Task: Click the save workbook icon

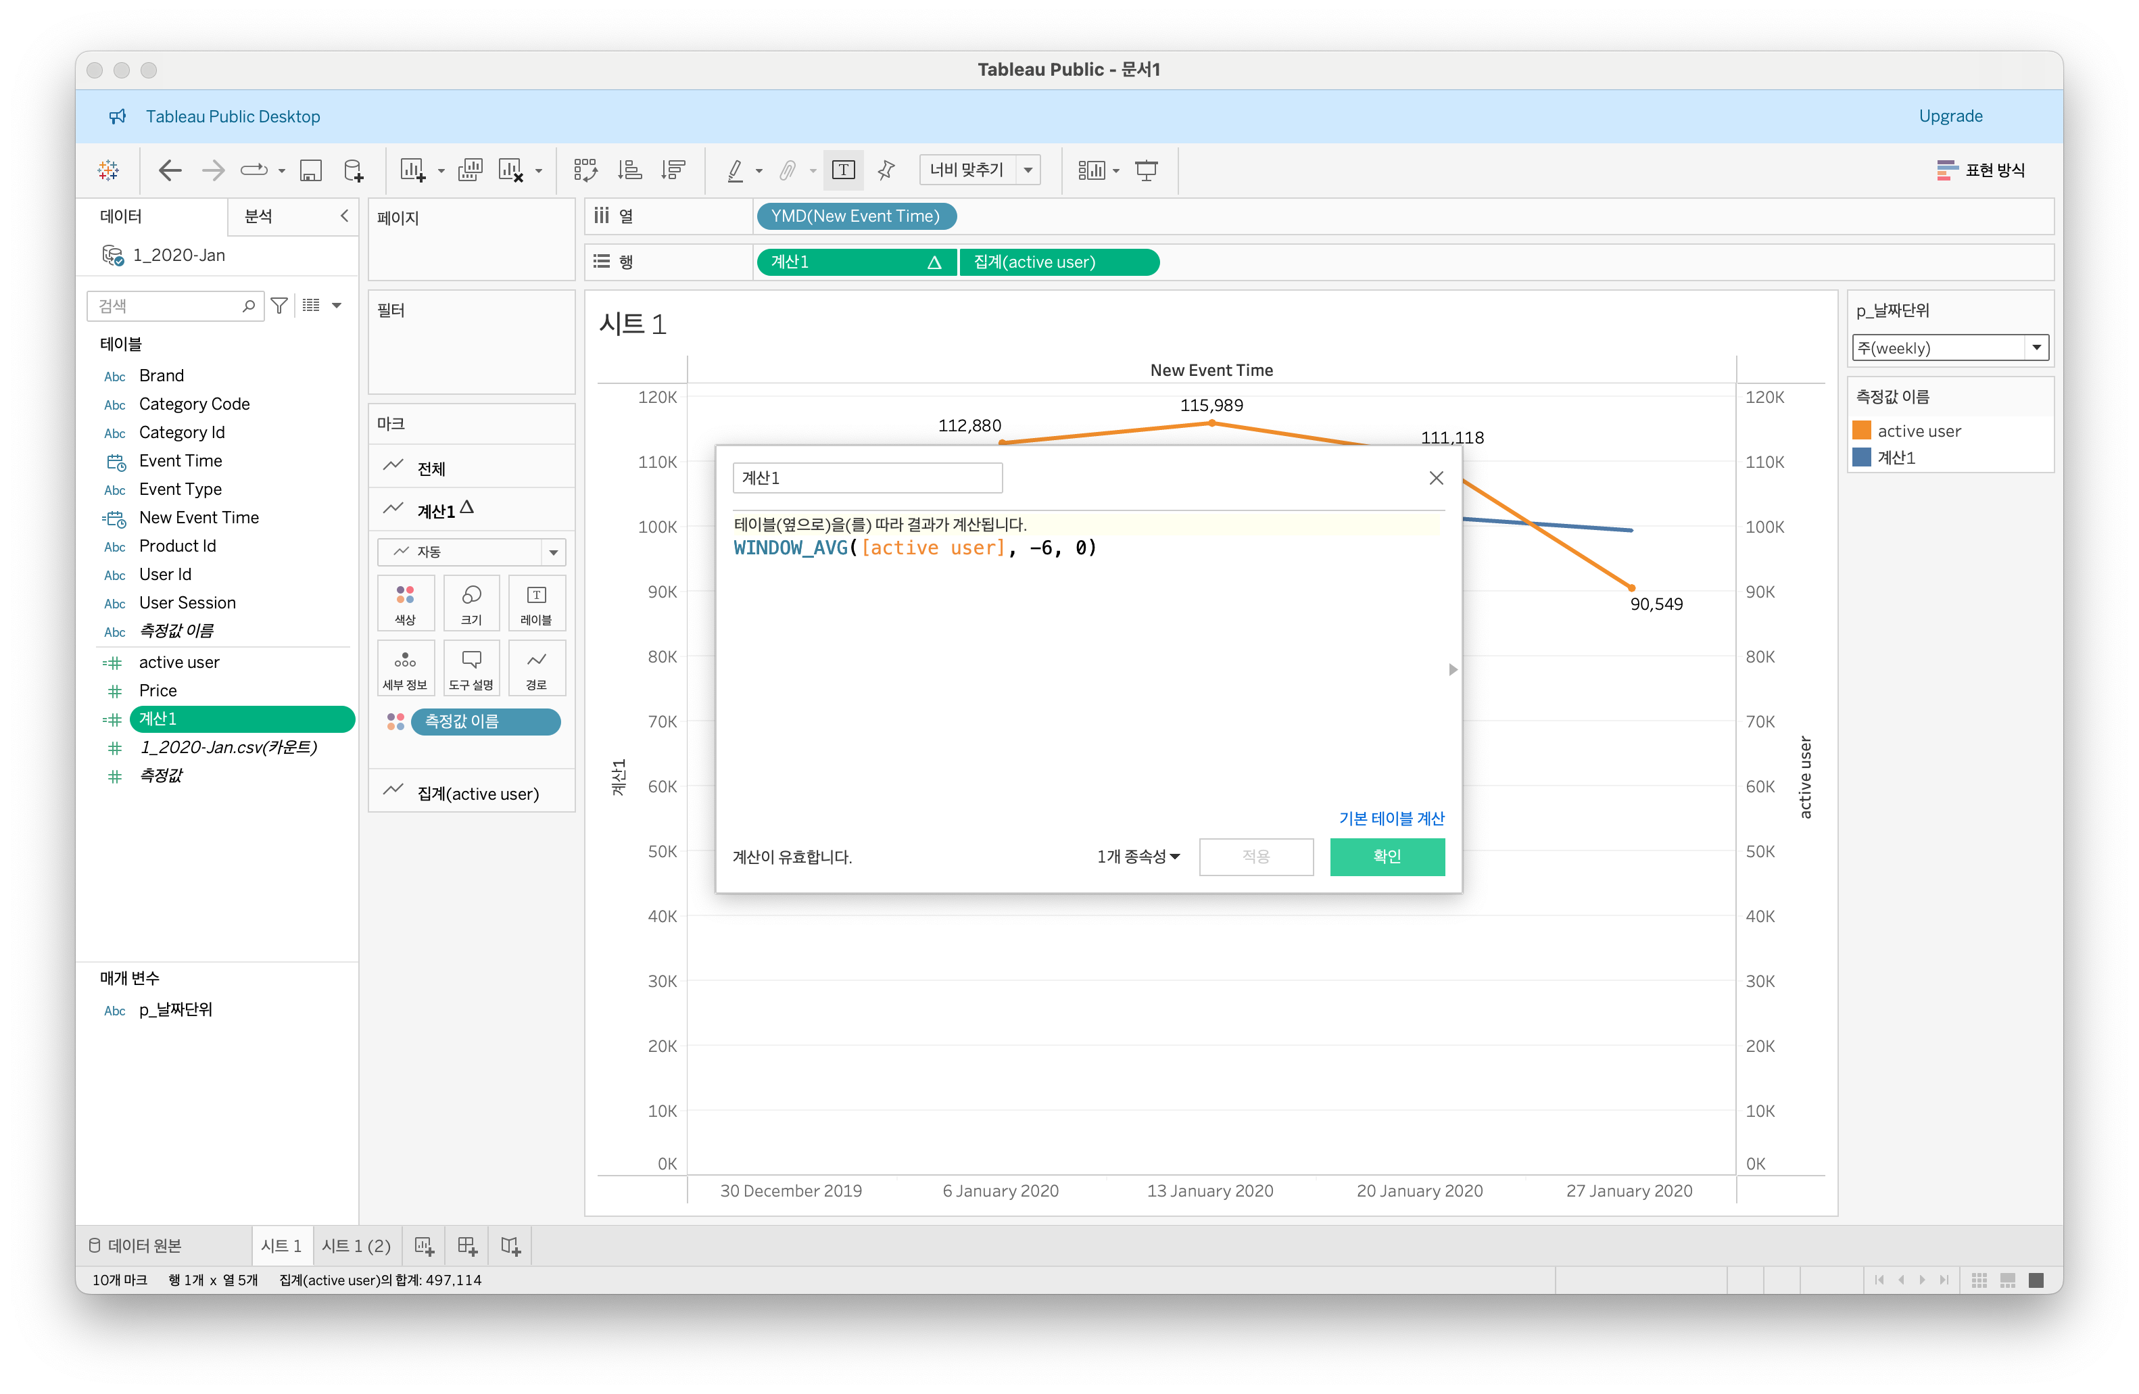Action: click(310, 170)
